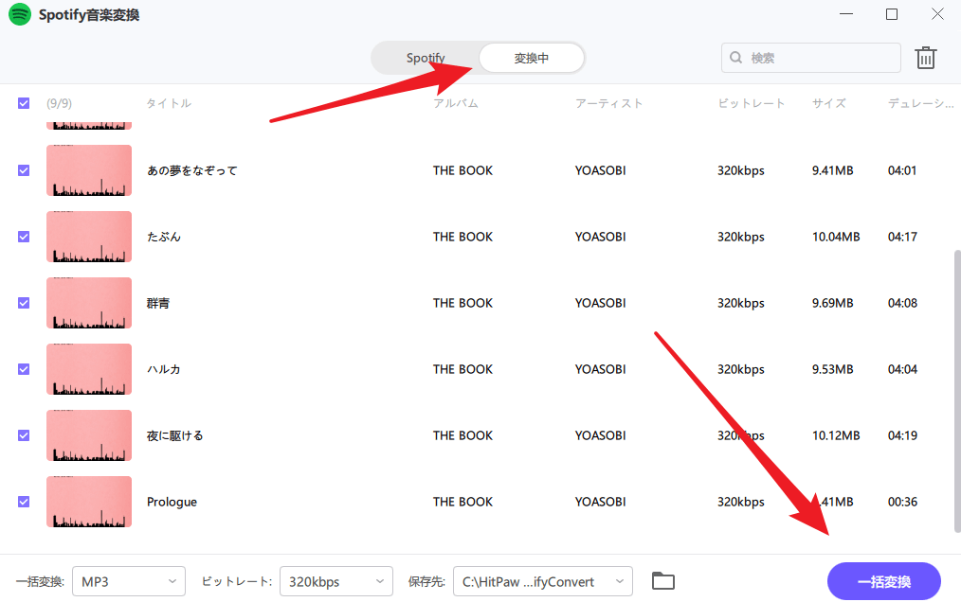
Task: Click the 00:36 duration value
Action: [903, 502]
